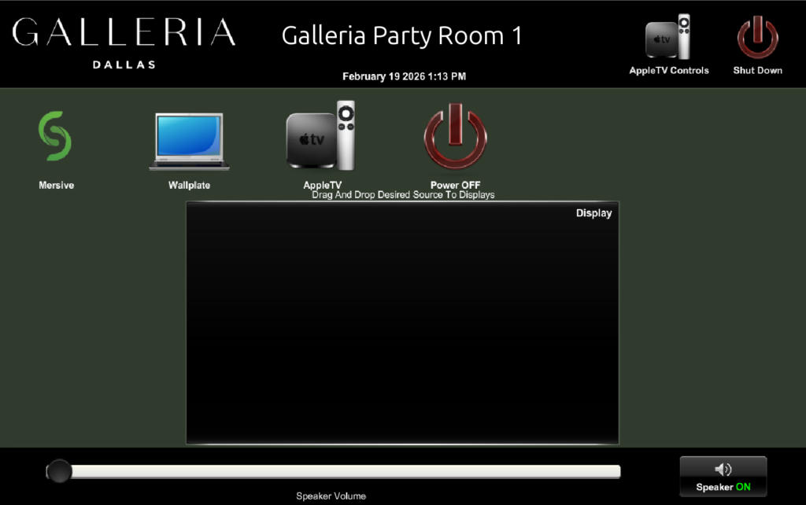This screenshot has height=505, width=806.
Task: Click the Speaker Volume slider knob
Action: [59, 471]
